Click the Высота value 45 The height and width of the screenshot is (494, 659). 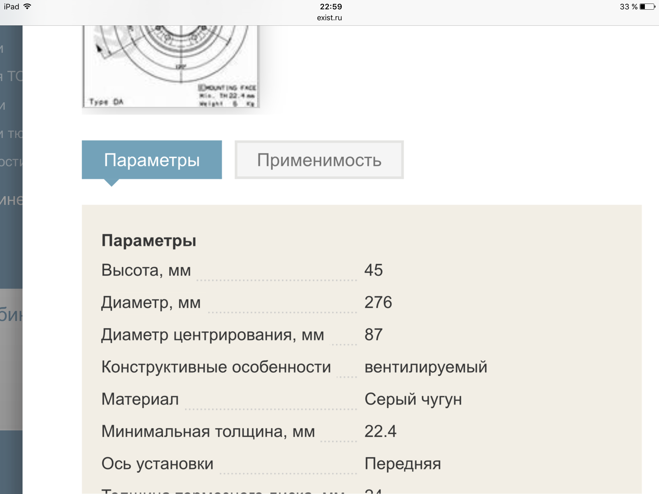click(373, 270)
